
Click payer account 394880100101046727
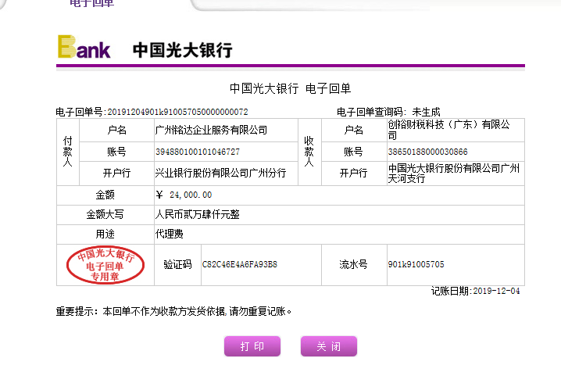tap(198, 152)
